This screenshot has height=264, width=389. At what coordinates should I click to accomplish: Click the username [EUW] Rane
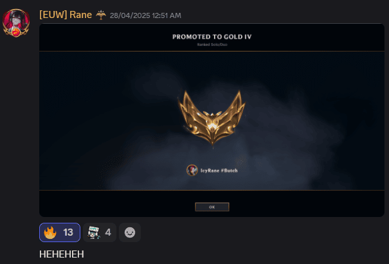[x=66, y=15]
